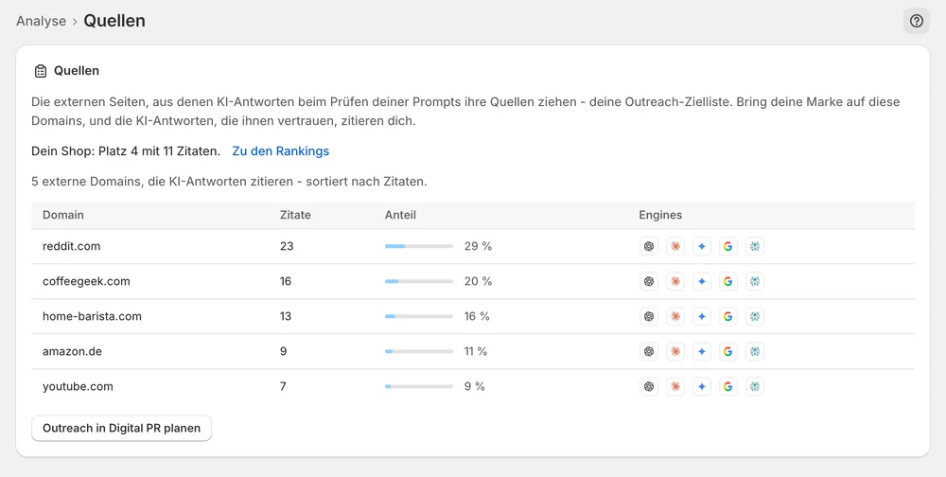Viewport: 946px width, 477px height.
Task: Click the Engines column header
Action: pos(660,215)
